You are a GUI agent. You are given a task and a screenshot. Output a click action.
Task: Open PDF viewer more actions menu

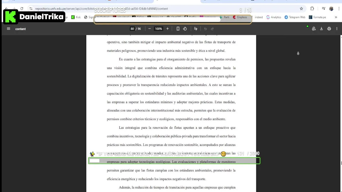pos(337,29)
